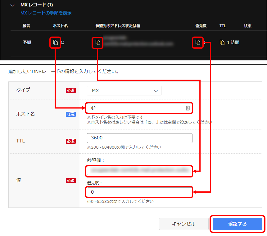The image size is (267, 236).
Task: Click the 確認する button
Action: tap(237, 224)
